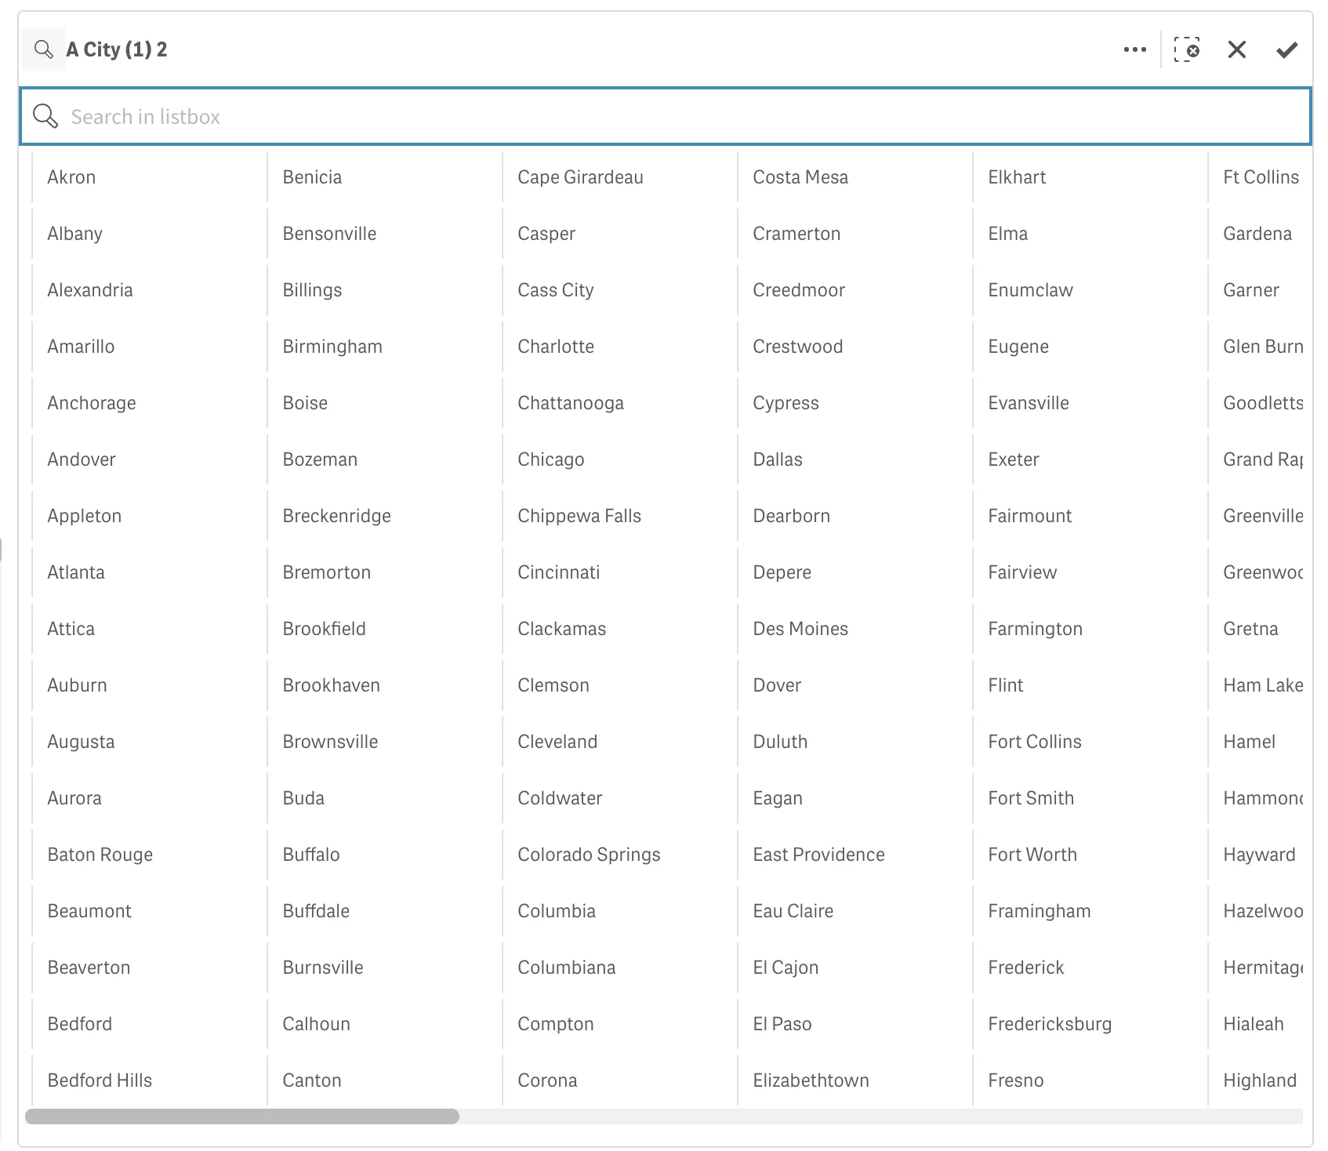1328x1151 pixels.
Task: Pick El Paso from the list
Action: (x=782, y=1023)
